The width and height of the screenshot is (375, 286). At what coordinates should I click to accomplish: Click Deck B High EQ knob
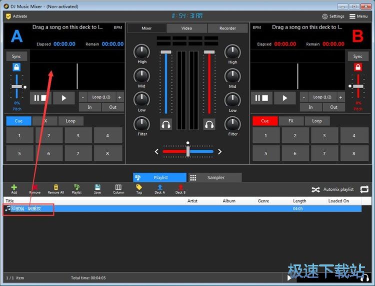click(x=232, y=52)
